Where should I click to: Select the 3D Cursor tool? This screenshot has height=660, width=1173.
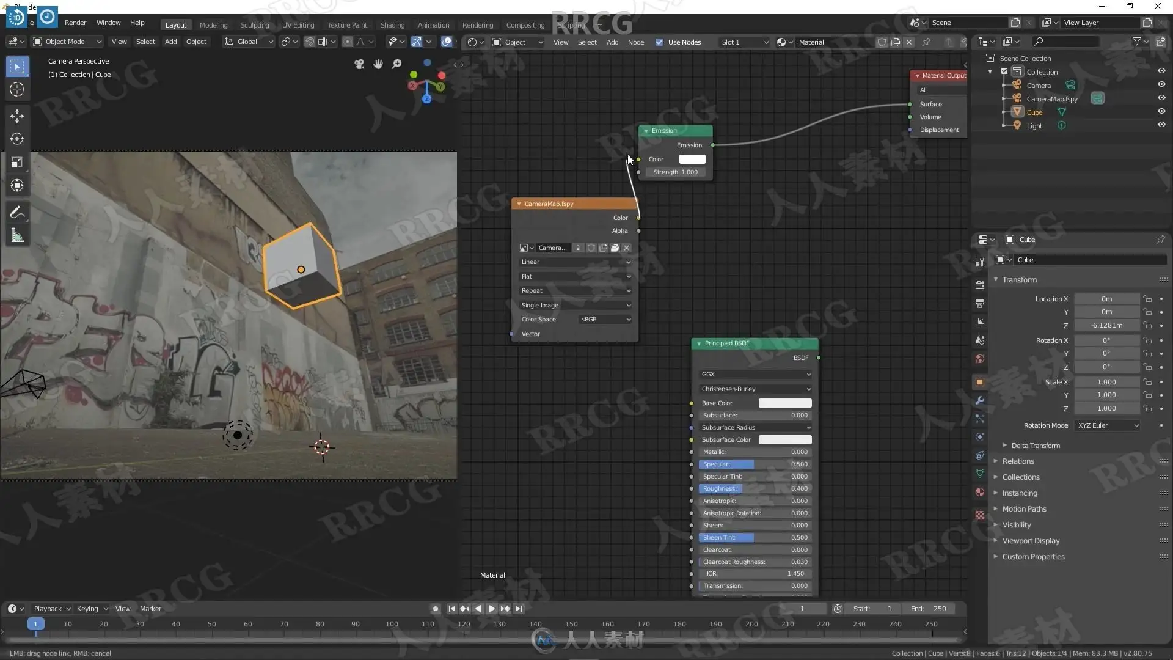click(17, 89)
